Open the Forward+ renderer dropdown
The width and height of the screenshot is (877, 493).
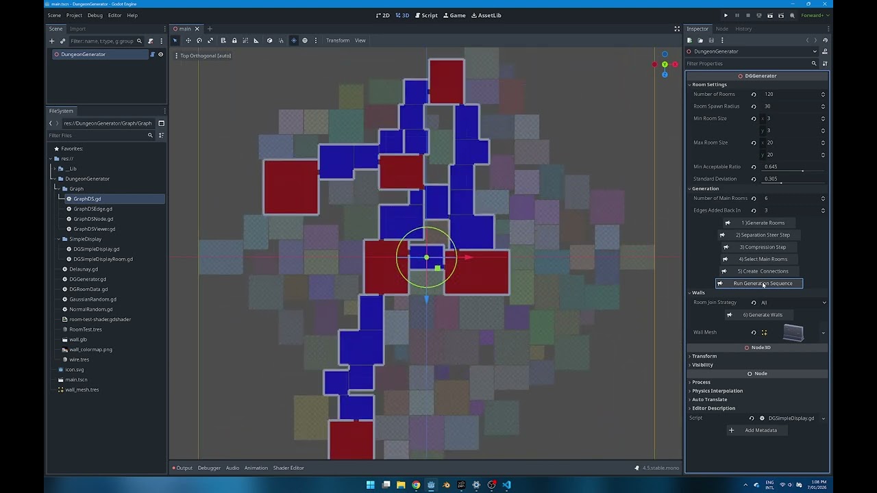814,15
